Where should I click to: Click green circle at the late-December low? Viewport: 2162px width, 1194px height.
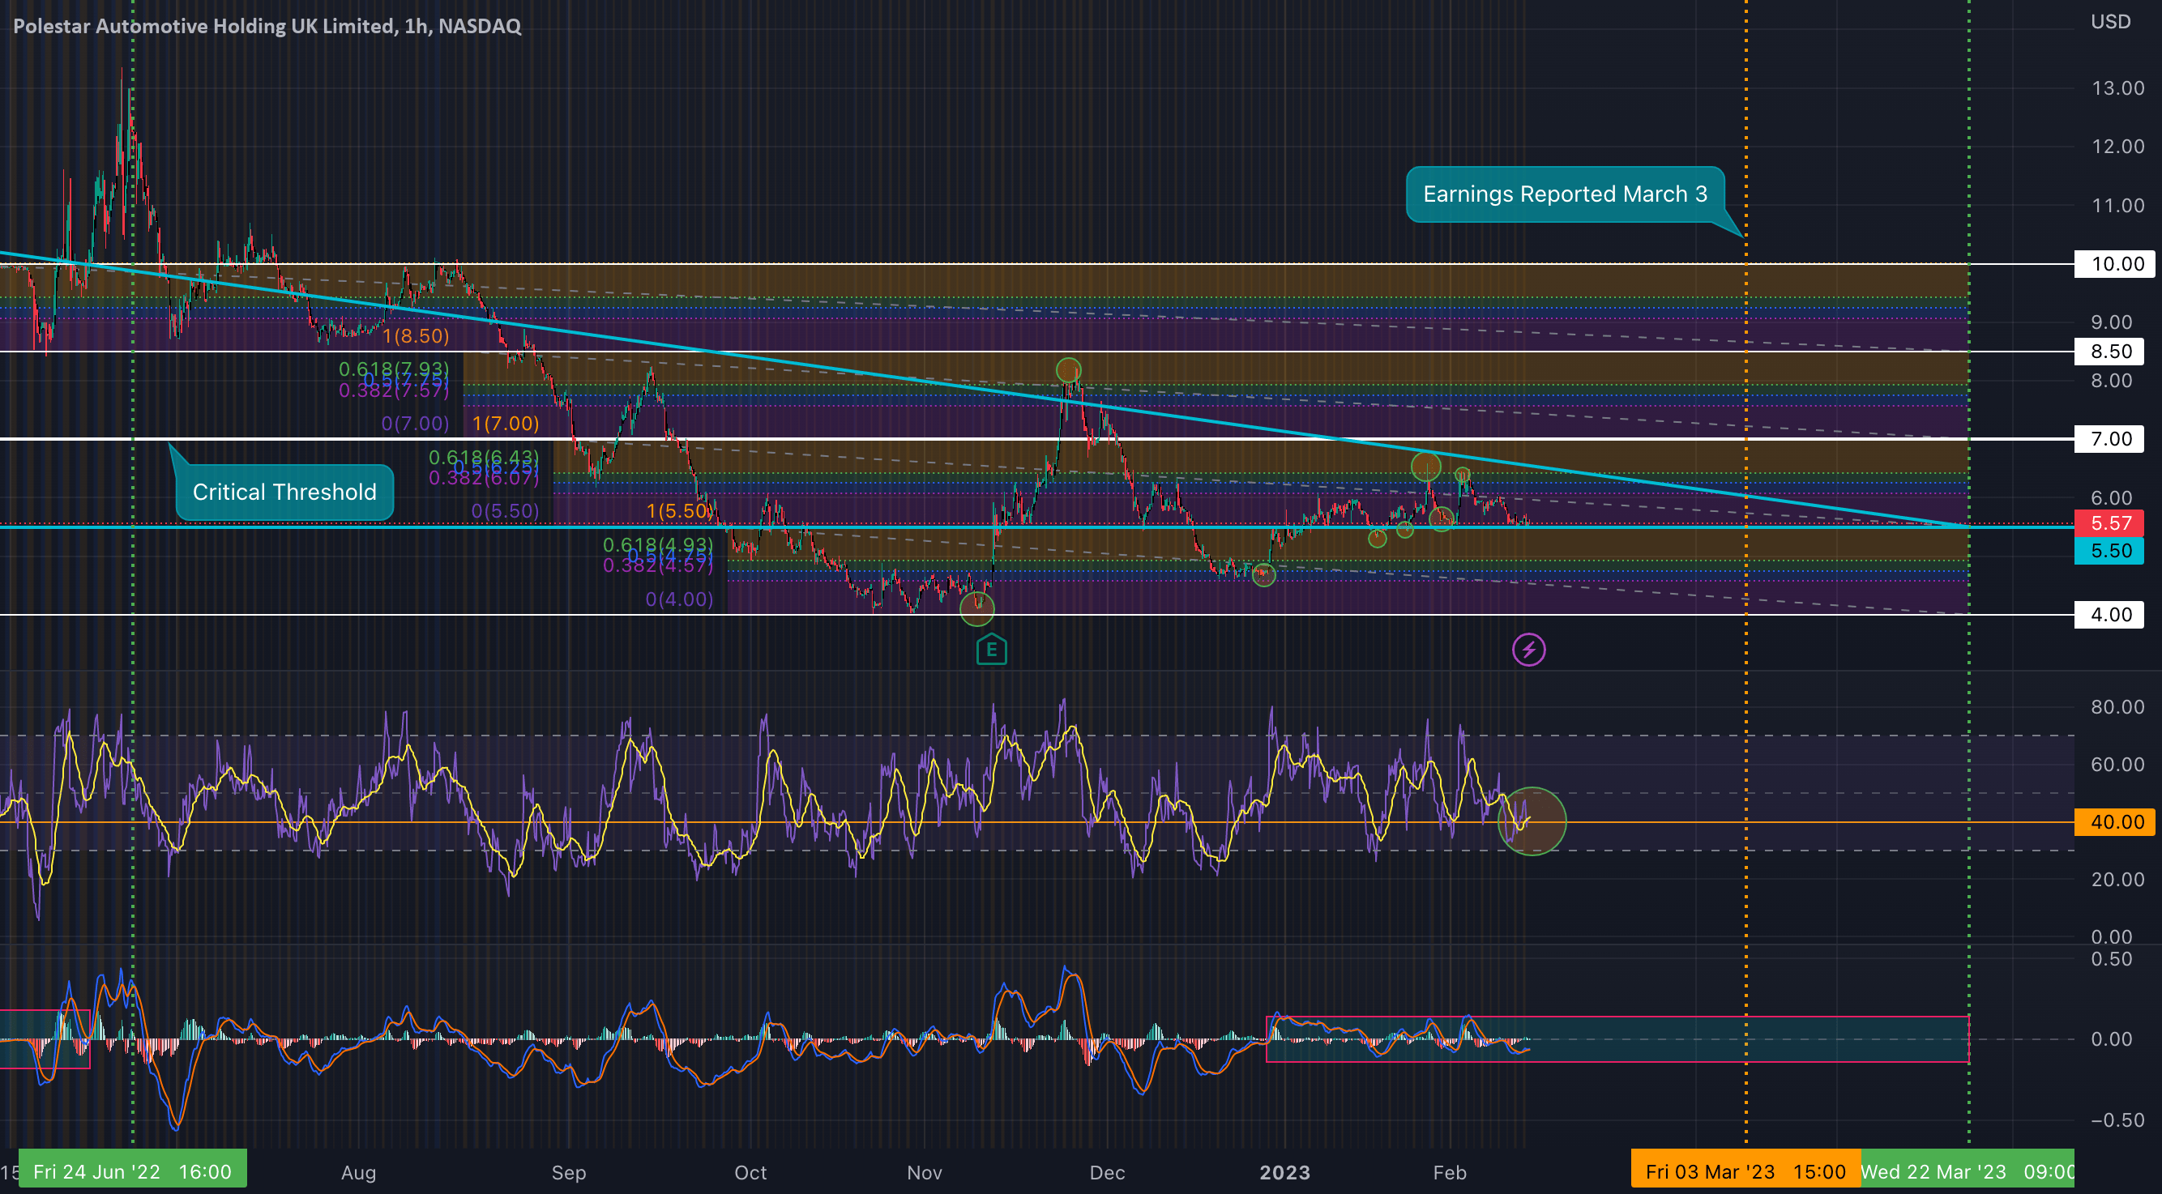tap(1264, 575)
